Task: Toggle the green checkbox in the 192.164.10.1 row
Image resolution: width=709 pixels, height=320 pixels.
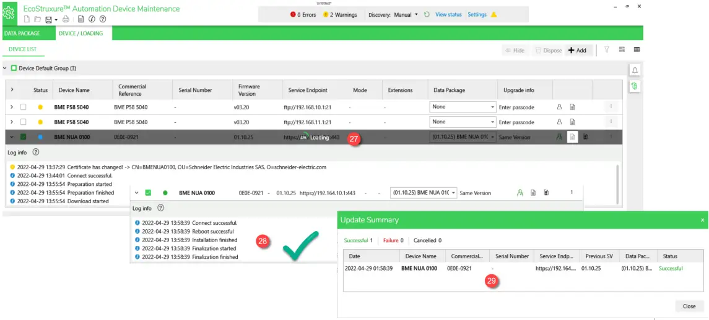Action: coord(148,193)
